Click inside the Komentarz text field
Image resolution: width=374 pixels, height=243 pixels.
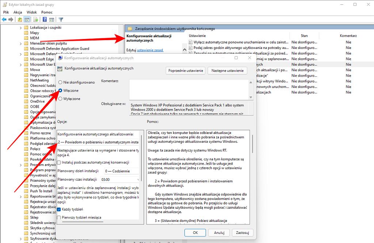tap(189, 90)
